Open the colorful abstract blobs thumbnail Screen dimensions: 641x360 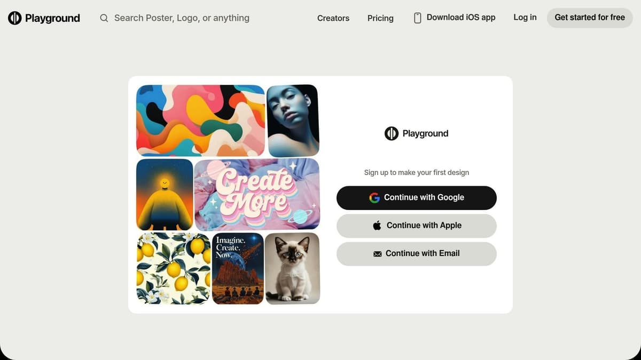point(200,120)
